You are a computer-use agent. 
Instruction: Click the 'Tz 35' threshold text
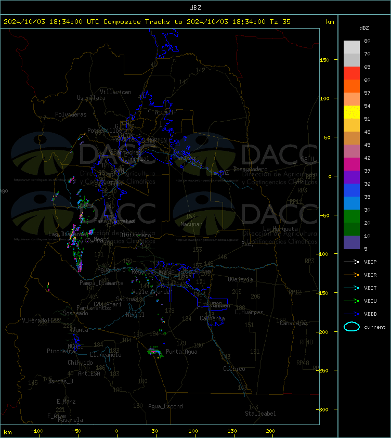pyautogui.click(x=280, y=22)
